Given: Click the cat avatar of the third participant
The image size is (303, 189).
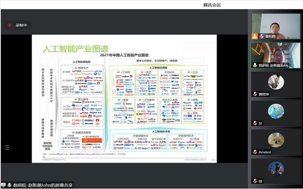Looking at the screenshot, I should (276, 82).
